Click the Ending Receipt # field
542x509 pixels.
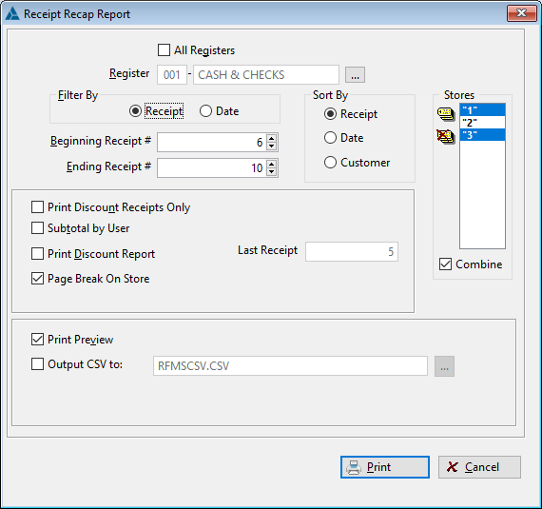[x=212, y=168]
